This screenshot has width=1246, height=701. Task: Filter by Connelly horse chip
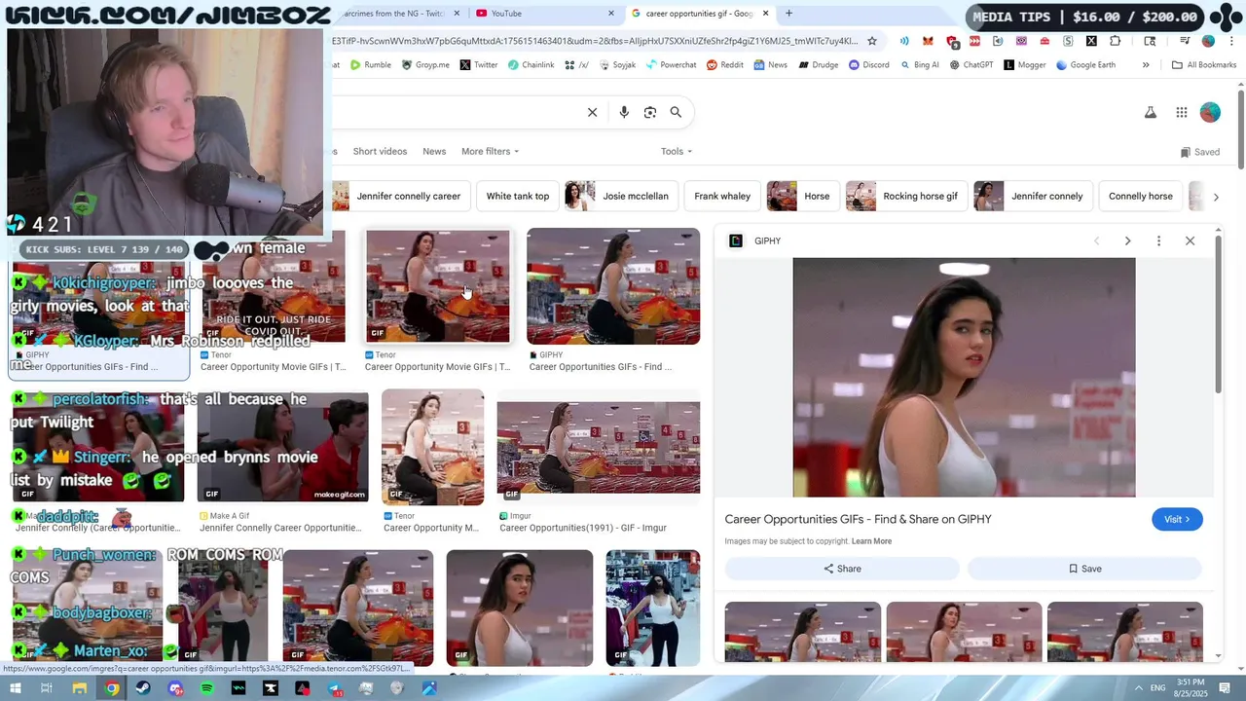[x=1141, y=196]
